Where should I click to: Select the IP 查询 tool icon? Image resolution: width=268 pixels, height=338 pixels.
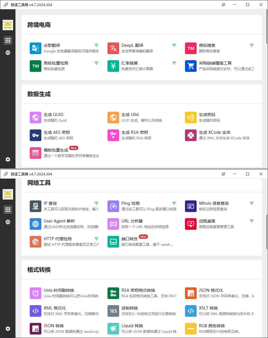click(35, 206)
